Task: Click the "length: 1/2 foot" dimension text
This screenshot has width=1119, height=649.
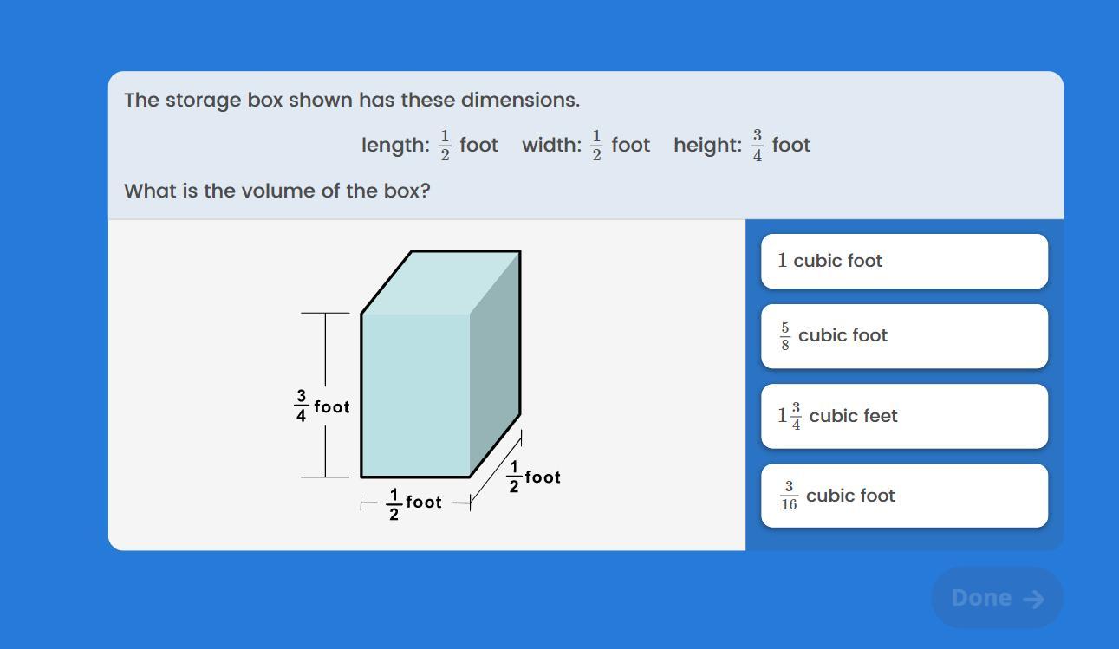Action: point(429,146)
